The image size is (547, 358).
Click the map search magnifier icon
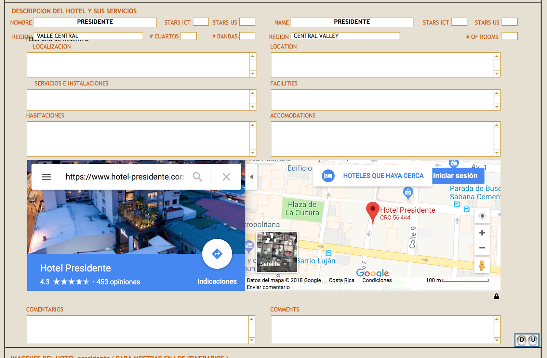pyautogui.click(x=198, y=177)
